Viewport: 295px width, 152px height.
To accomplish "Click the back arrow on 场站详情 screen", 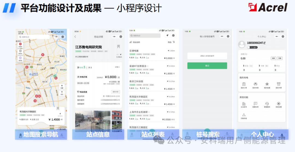I will [75, 37].
